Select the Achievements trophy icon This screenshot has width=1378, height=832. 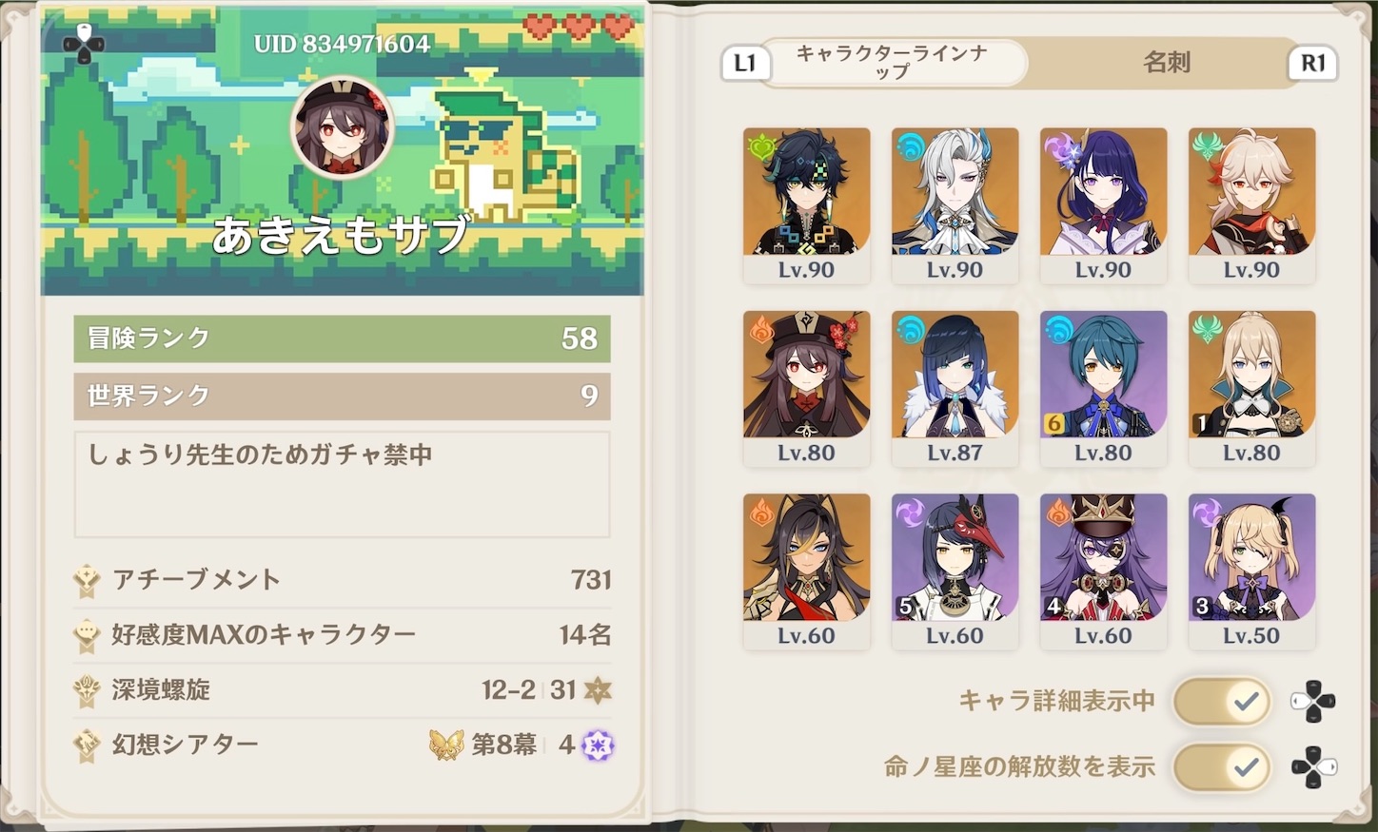(88, 581)
